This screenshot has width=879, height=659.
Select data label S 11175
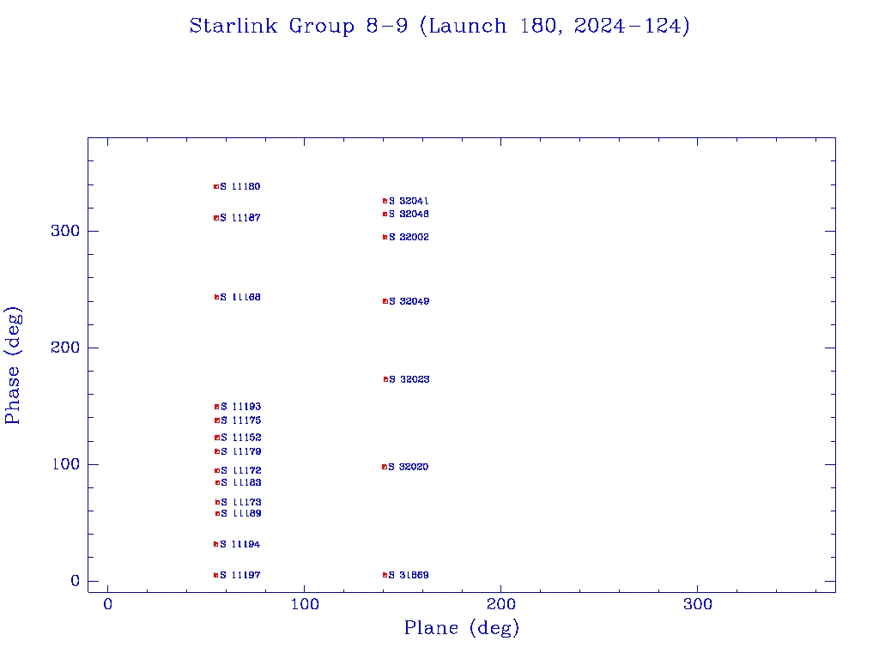241,420
